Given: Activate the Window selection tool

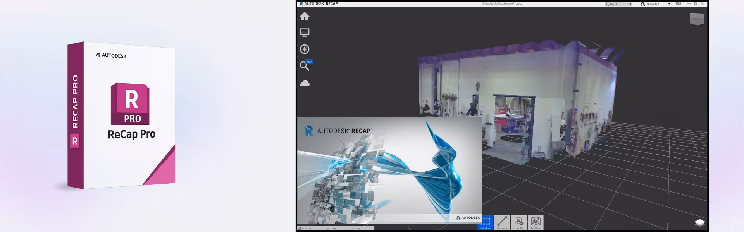Looking at the screenshot, I should point(486,223).
